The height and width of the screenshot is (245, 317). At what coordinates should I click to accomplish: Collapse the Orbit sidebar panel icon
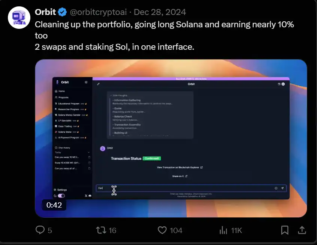click(87, 82)
